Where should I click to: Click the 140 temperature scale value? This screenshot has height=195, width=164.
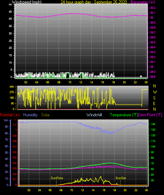(x=153, y=124)
